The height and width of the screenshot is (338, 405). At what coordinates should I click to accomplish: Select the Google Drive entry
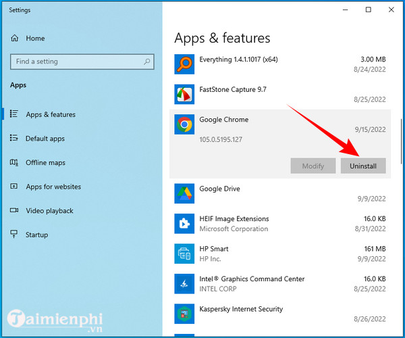tap(280, 193)
